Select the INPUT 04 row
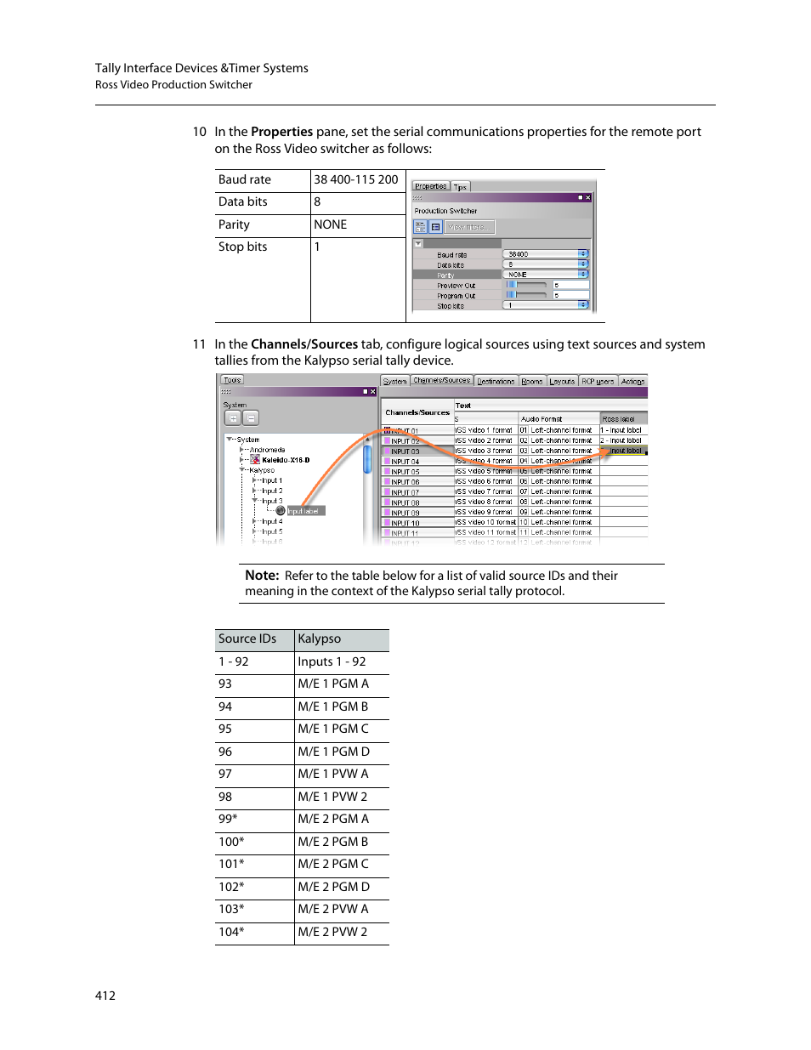This screenshot has height=1050, width=811. [418, 462]
